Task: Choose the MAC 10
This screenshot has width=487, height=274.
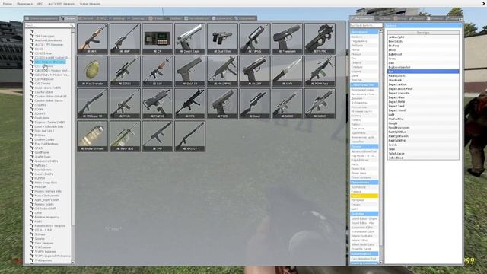Action: [158, 104]
